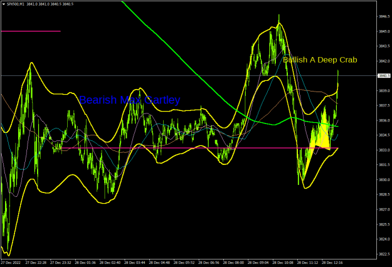Click the "28 Dec 08:00" time axis label

[x=233, y=263]
